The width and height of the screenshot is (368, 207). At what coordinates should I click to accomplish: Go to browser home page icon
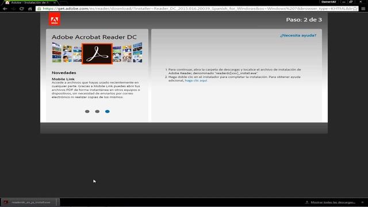click(30, 9)
